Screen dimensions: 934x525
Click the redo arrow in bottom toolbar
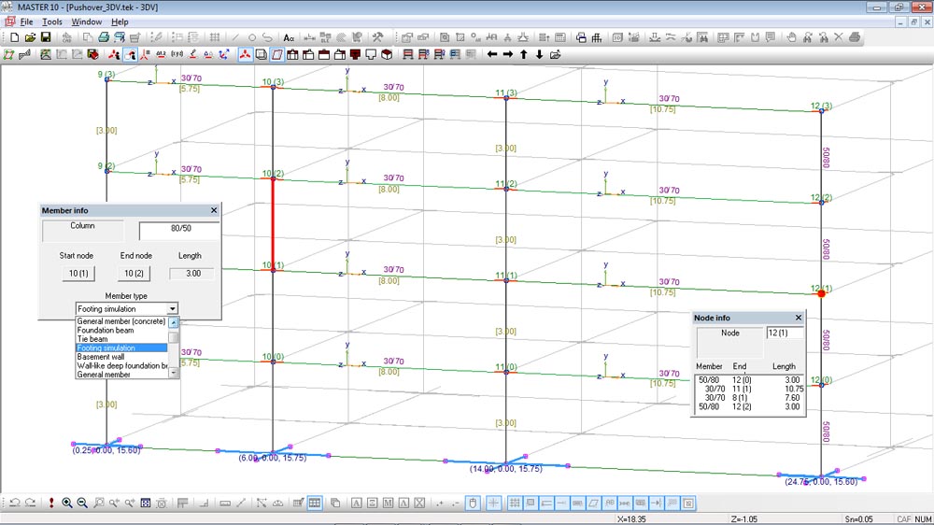(x=31, y=503)
